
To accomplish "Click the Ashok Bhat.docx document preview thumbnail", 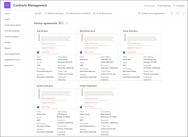I will pyautogui.click(x=141, y=44).
